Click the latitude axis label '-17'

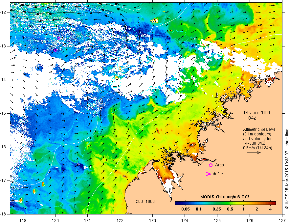point(3,181)
